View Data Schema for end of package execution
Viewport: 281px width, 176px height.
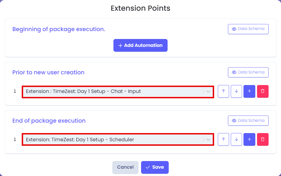click(248, 121)
